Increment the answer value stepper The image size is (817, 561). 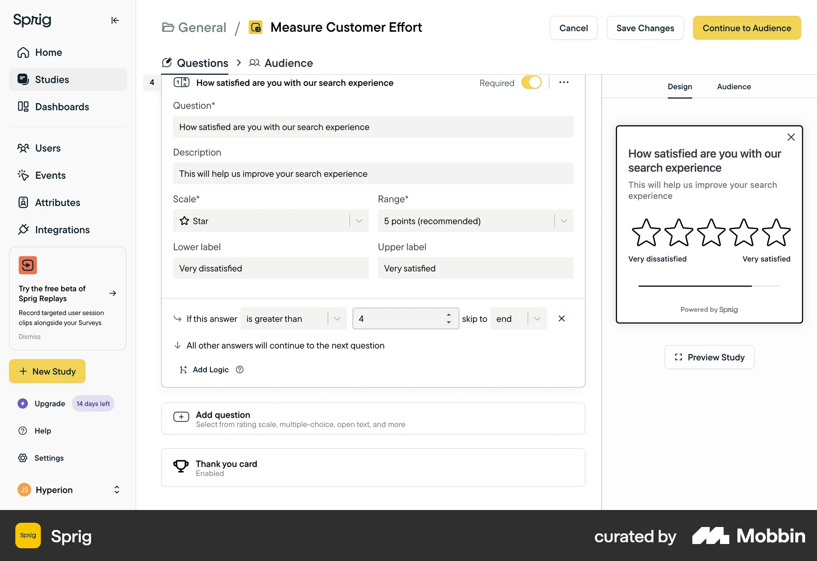pos(448,315)
